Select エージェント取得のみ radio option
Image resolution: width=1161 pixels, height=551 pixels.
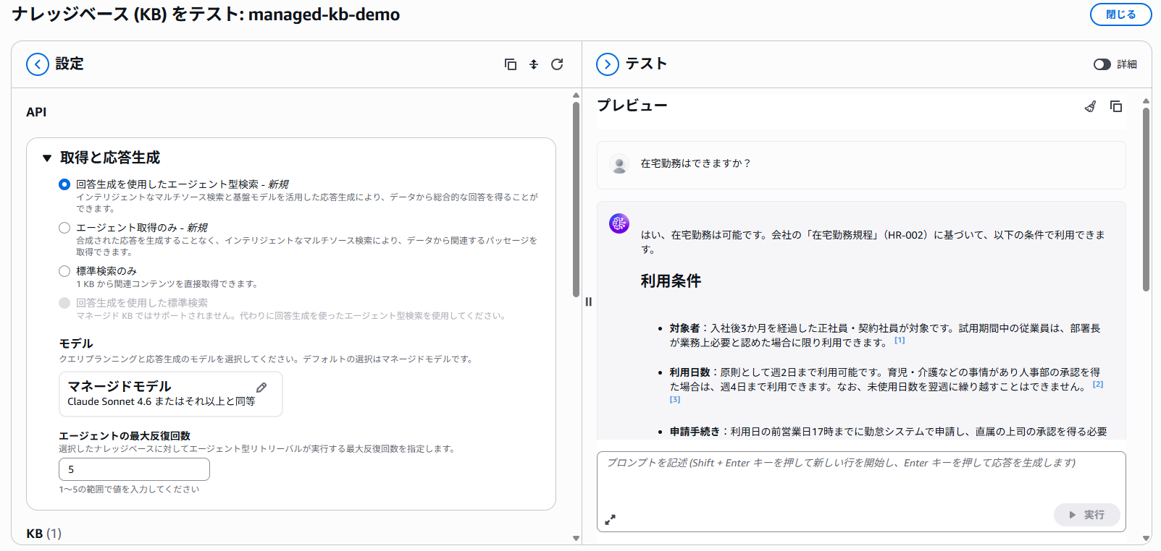tap(64, 228)
